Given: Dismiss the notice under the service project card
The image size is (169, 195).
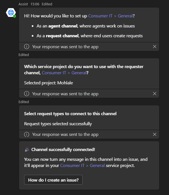Looking at the screenshot, I should [154, 94].
